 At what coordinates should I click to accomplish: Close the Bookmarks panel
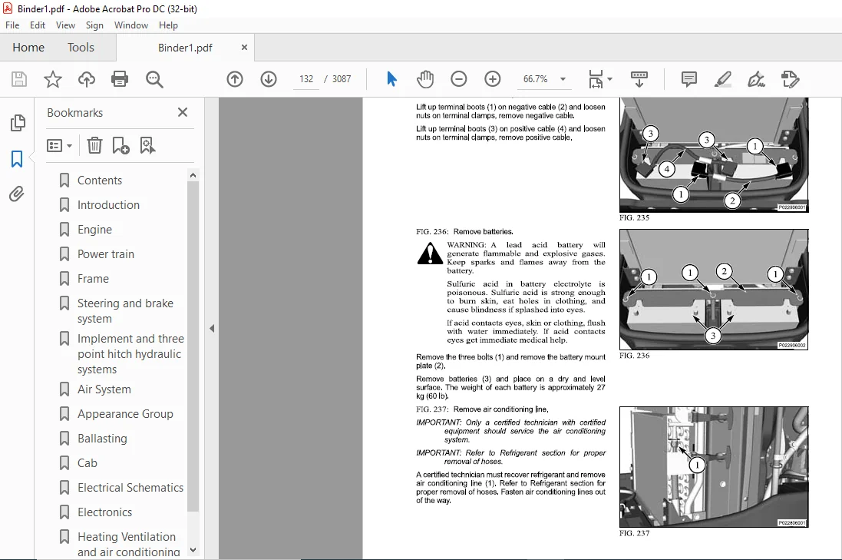183,112
